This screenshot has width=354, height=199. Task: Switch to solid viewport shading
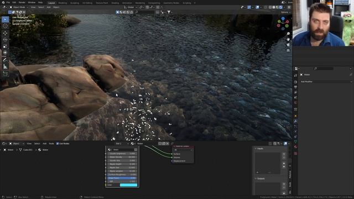(274, 7)
